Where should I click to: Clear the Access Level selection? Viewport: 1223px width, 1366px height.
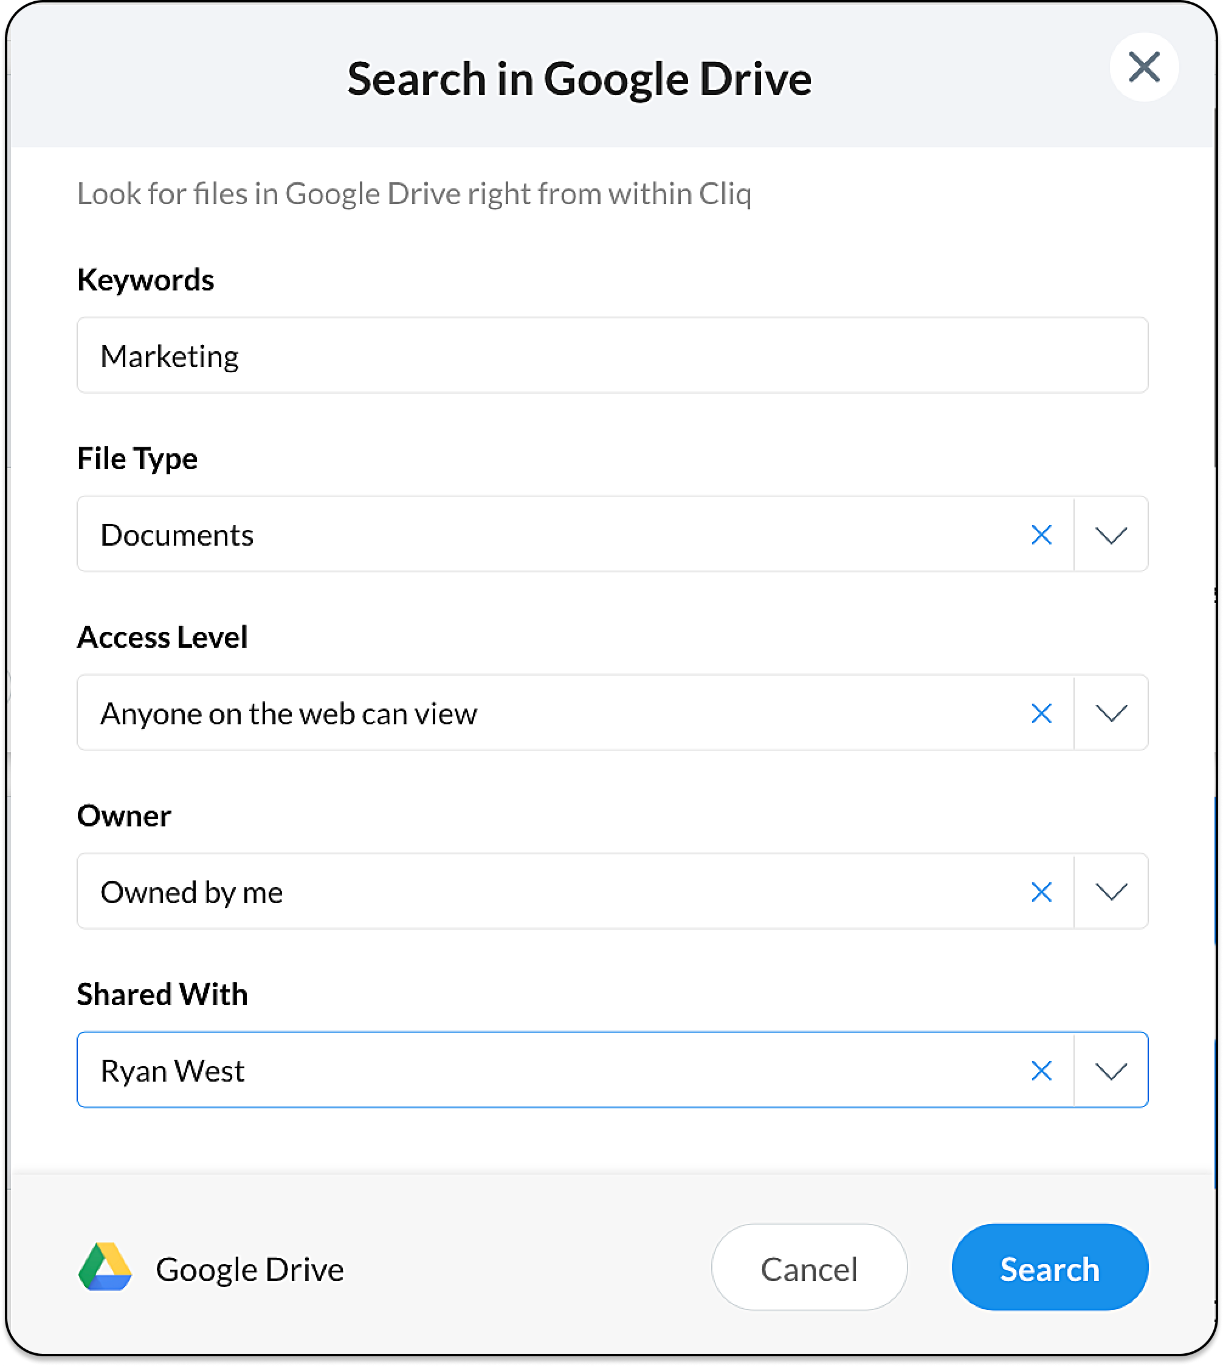pos(1041,713)
